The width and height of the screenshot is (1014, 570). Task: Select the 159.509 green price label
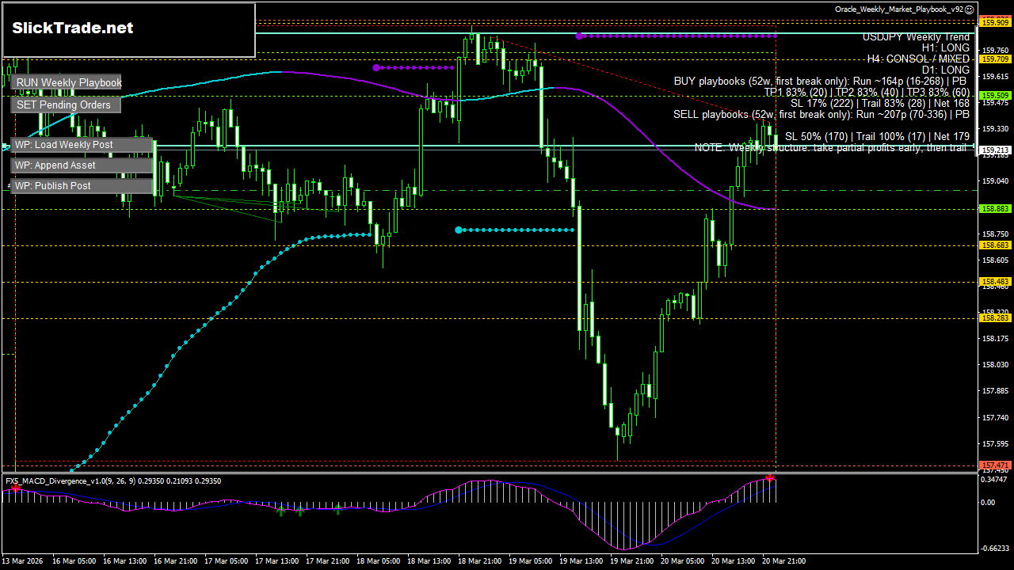(995, 95)
